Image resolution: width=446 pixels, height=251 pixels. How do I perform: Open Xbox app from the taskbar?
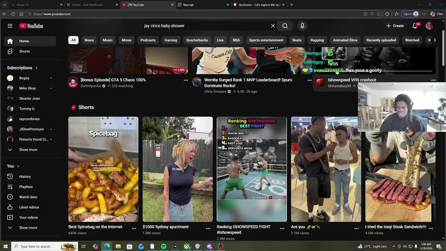(x=187, y=246)
